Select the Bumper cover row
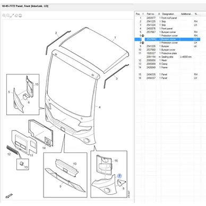Image resolution: width=206 pixels, height=206 pixels. click(168, 50)
